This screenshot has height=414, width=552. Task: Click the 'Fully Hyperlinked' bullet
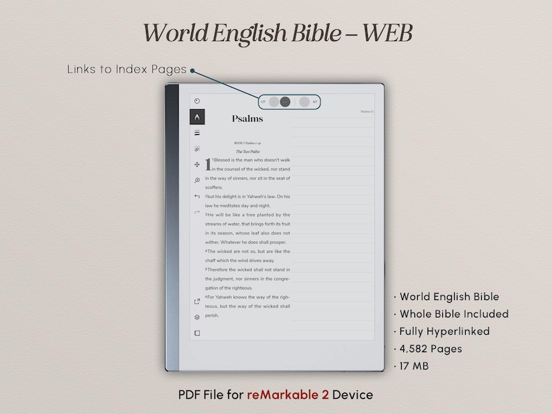[x=445, y=331]
